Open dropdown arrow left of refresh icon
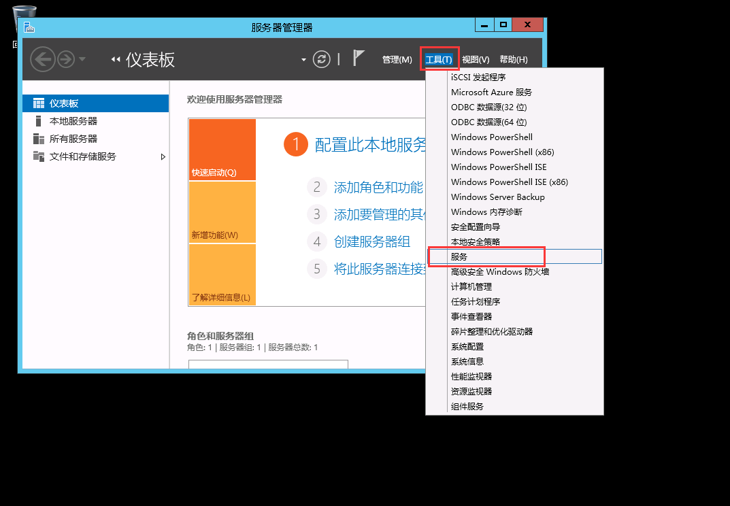This screenshot has height=506, width=730. coord(303,60)
